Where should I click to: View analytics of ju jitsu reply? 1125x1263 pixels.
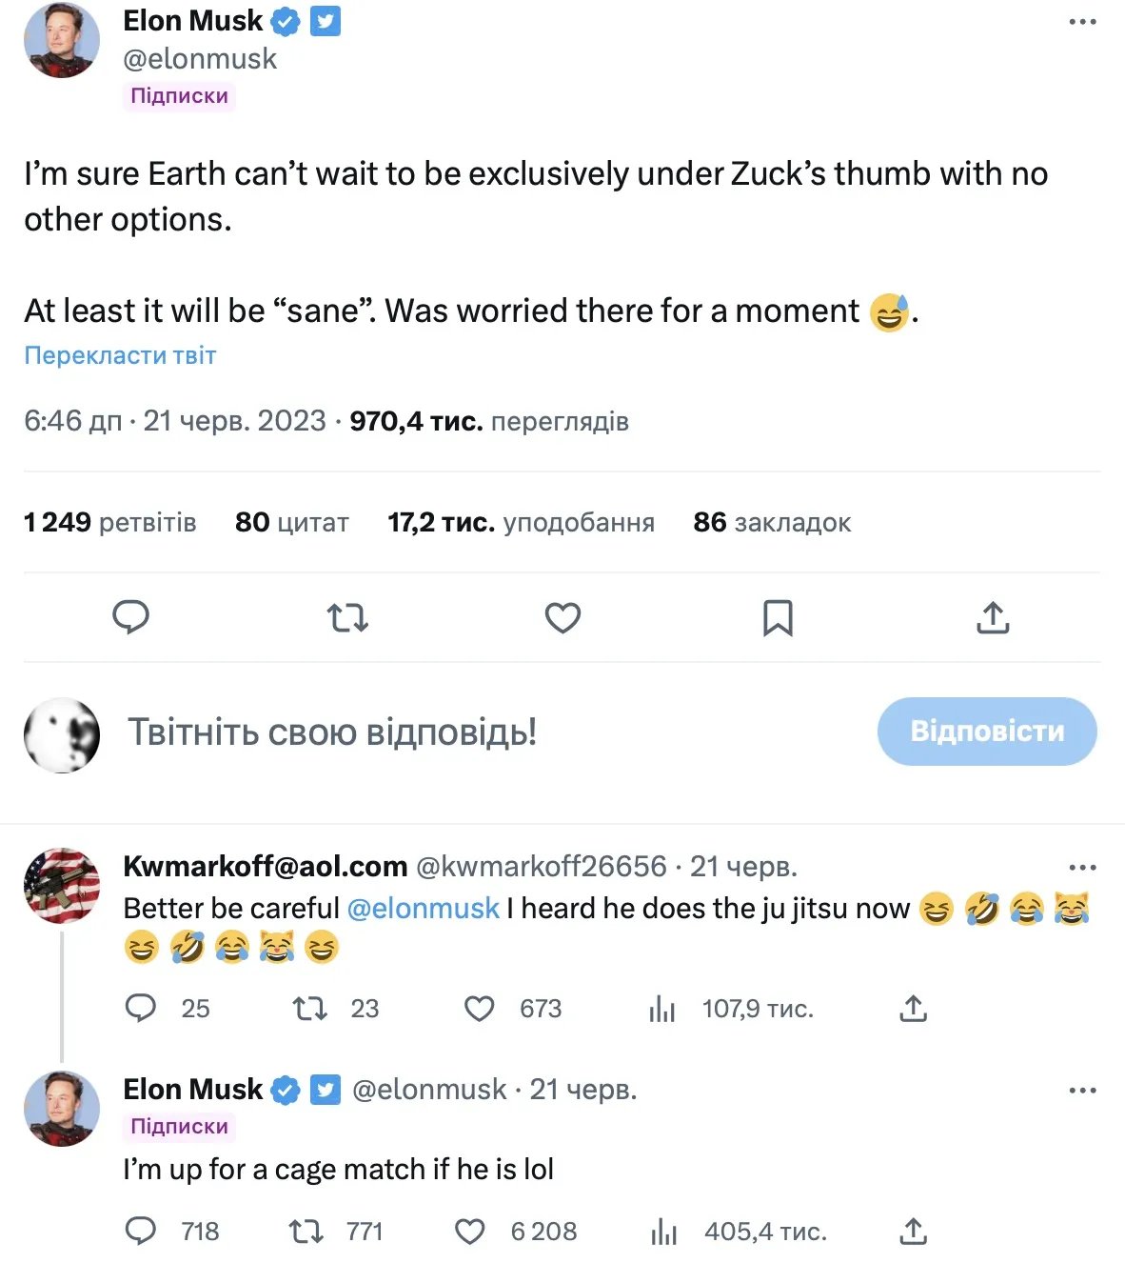pyautogui.click(x=661, y=1009)
